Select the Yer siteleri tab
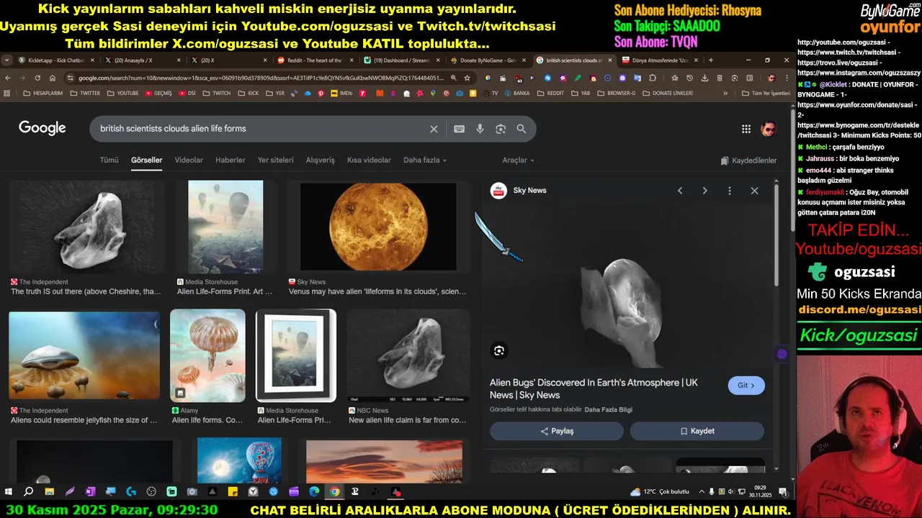 coord(276,160)
